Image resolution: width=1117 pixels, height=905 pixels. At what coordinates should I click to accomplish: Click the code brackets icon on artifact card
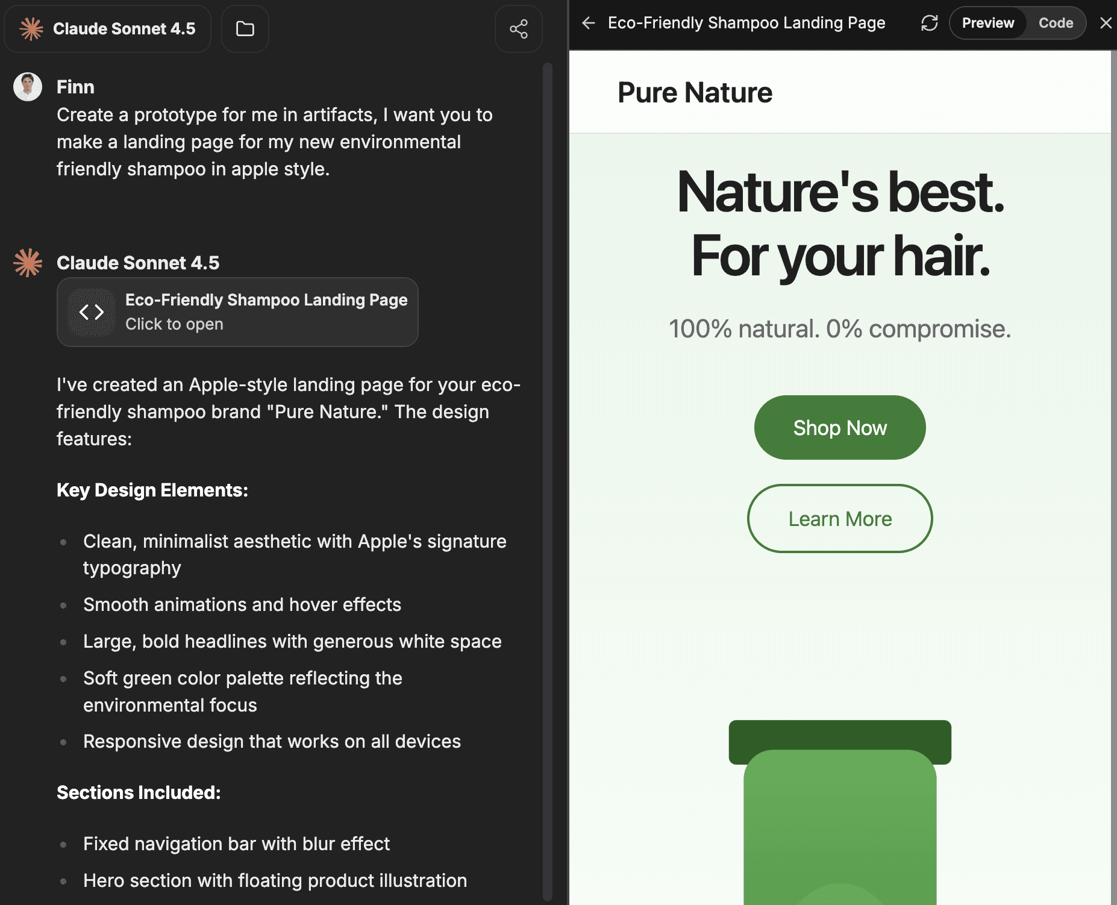click(92, 312)
